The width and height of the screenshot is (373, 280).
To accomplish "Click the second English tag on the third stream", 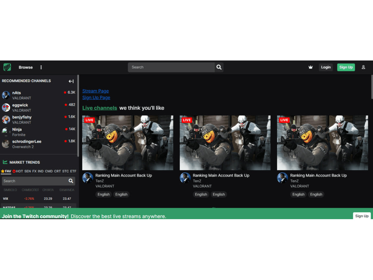I will click(316, 195).
